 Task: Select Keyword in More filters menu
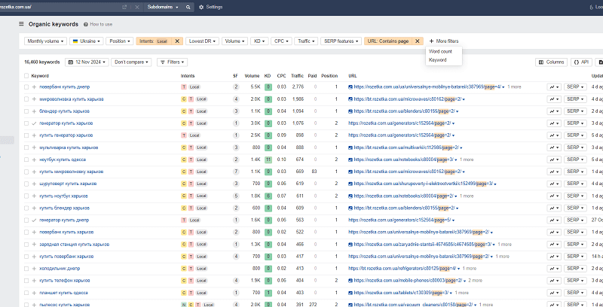438,60
